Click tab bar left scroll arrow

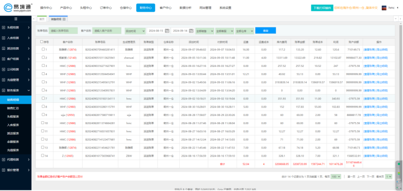34,19
